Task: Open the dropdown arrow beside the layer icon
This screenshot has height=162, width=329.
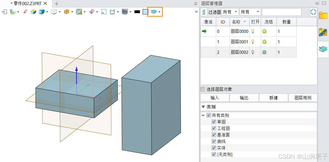Action: click(160, 12)
